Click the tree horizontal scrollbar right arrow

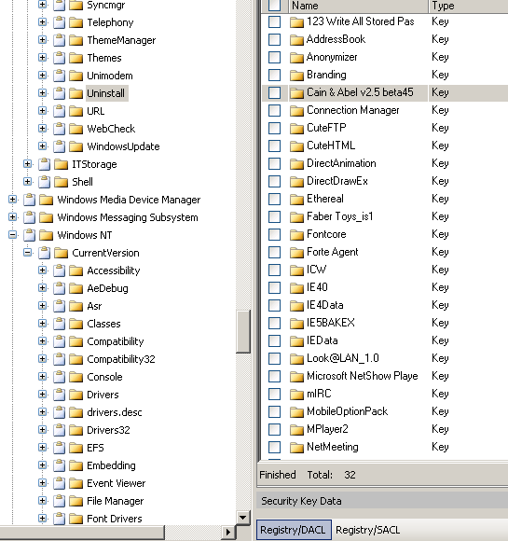point(228,532)
